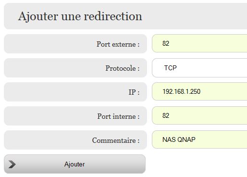Focus the Port externe input field
The image size is (247, 177).
tap(199, 43)
